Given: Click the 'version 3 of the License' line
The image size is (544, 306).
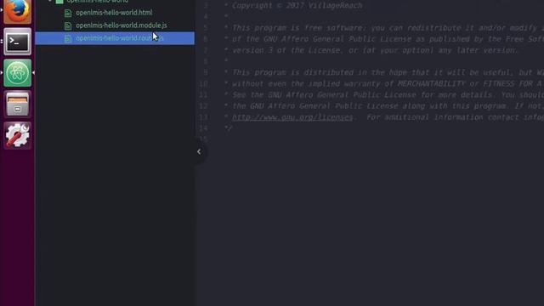Looking at the screenshot, I should [371, 50].
